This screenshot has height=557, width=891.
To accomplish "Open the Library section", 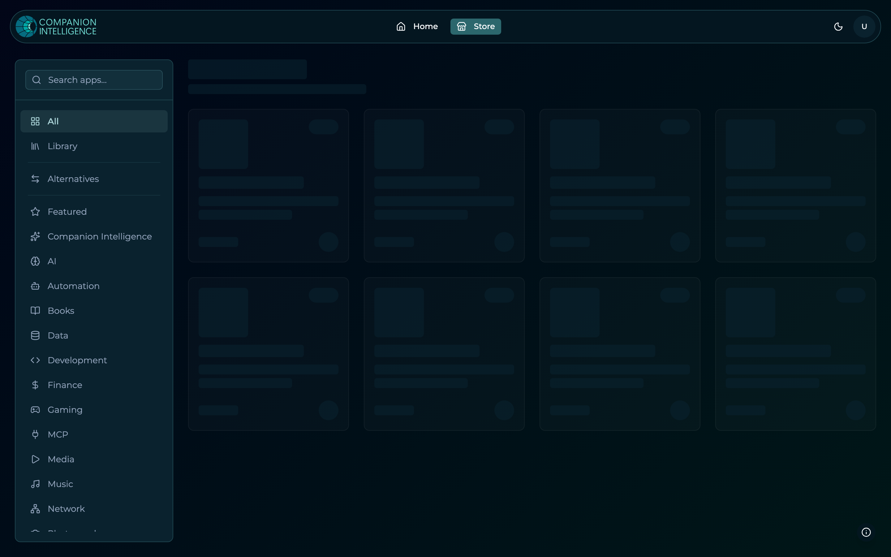I will [94, 146].
